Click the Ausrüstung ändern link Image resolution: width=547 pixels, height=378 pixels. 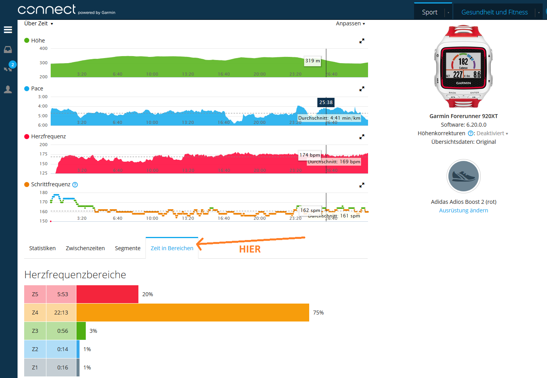(x=464, y=210)
